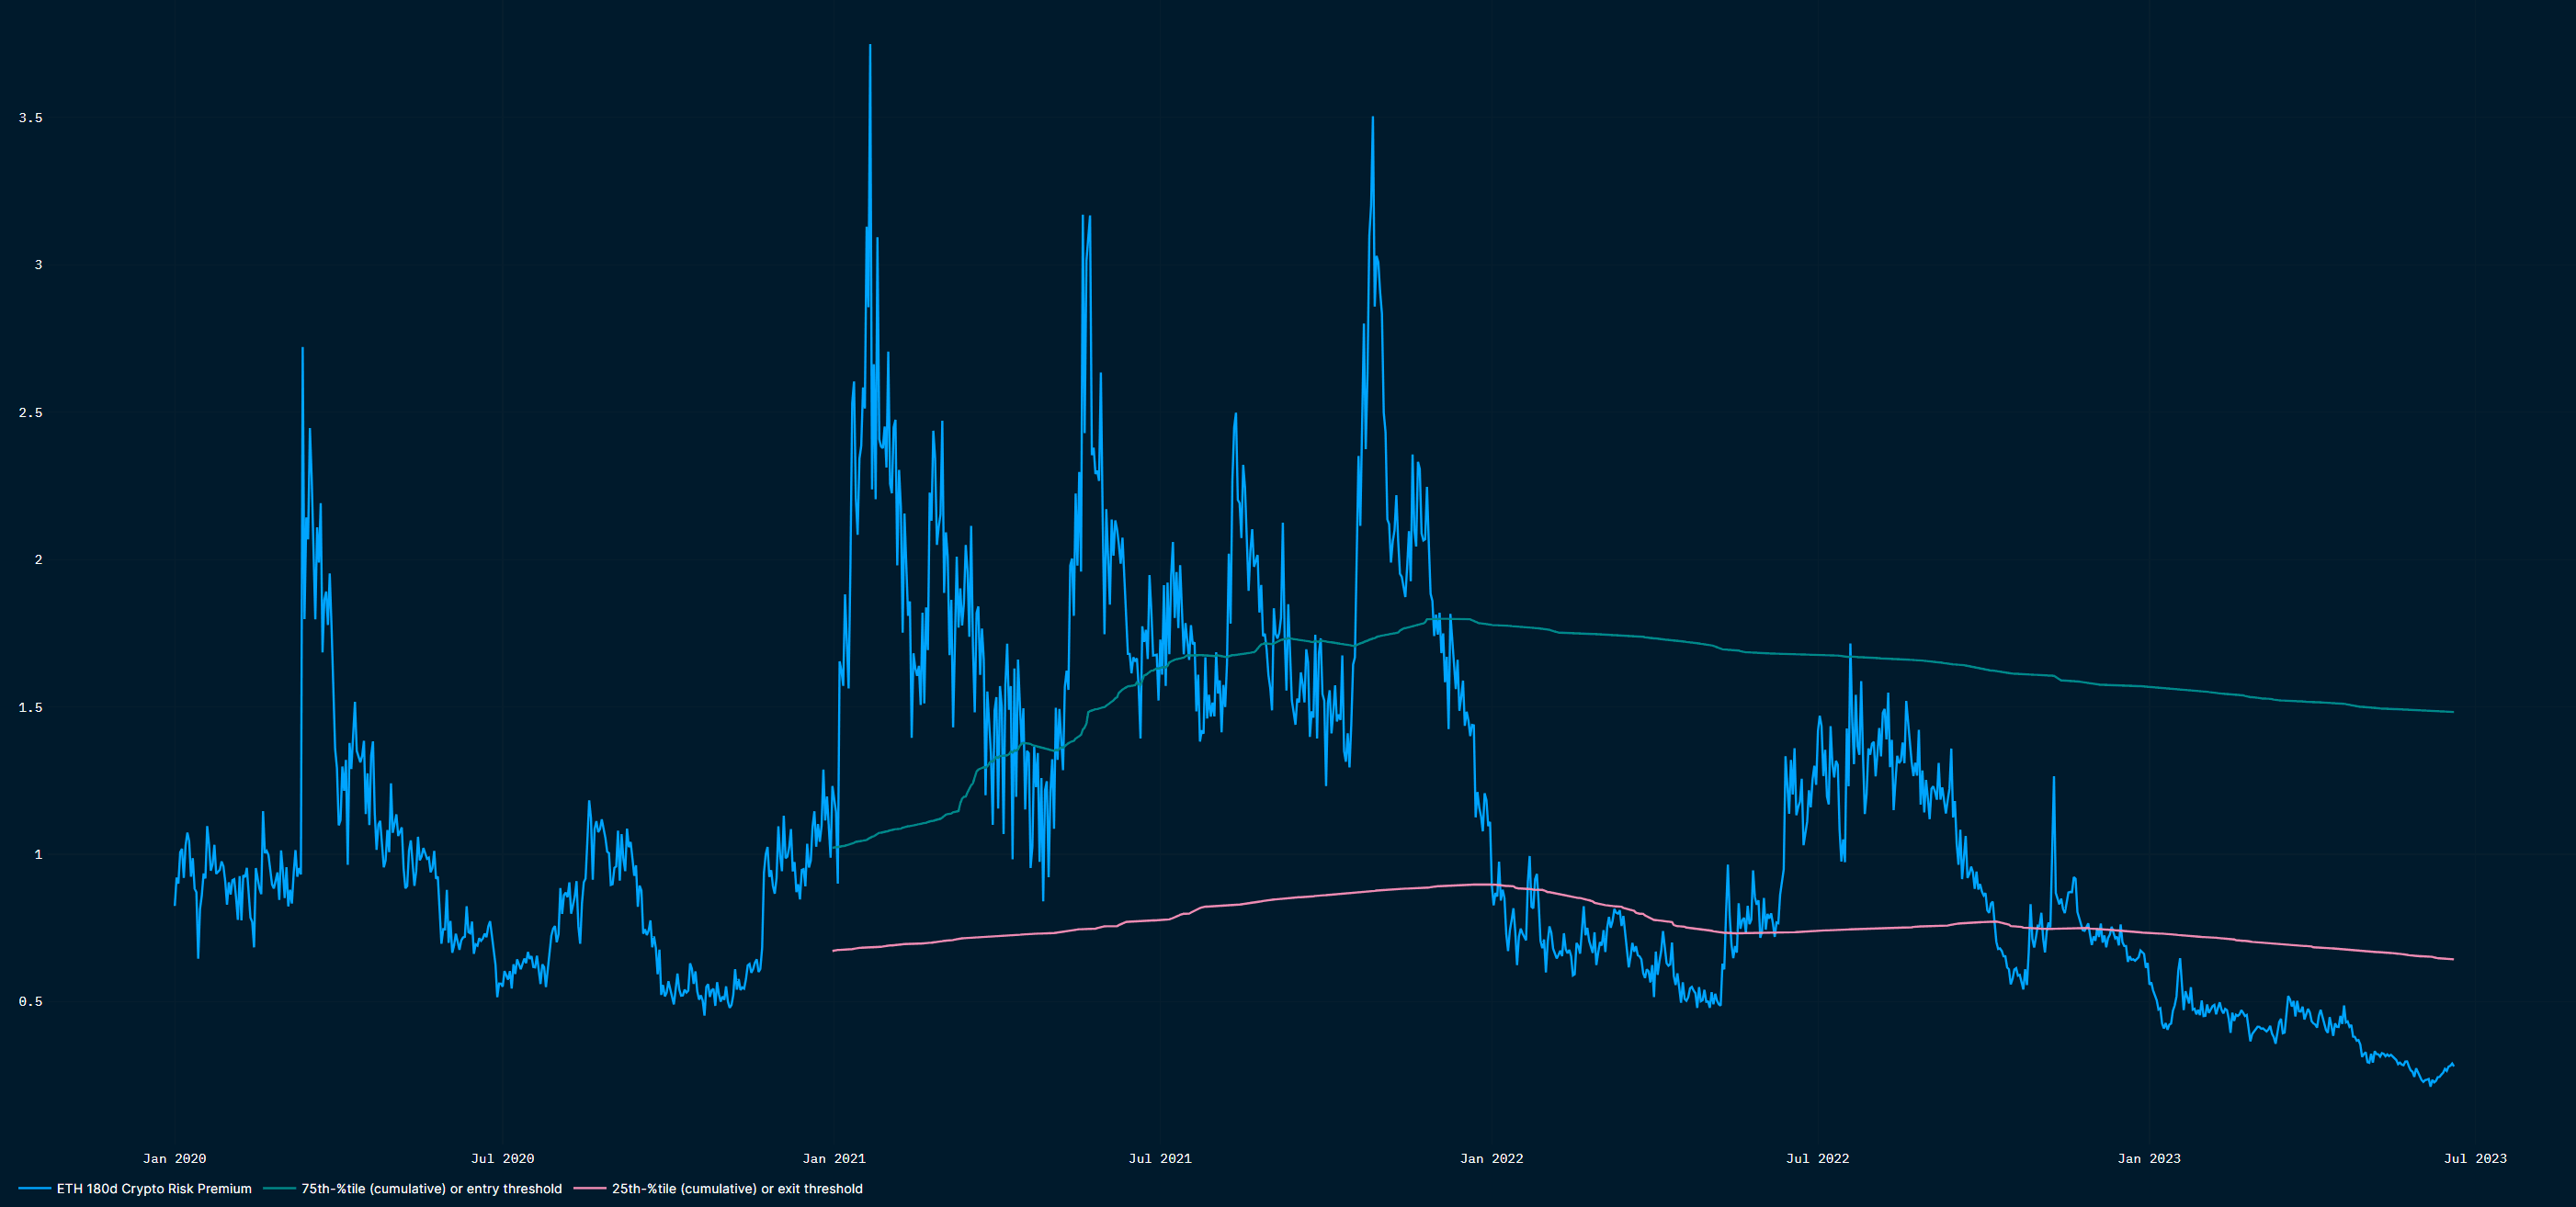
Task: Click the teal 75th-percentile legend line swatch
Action: click(x=279, y=1189)
